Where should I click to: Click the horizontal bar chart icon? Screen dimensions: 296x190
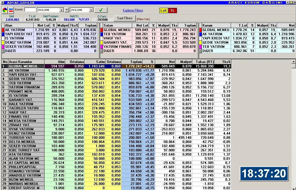click(x=11, y=10)
